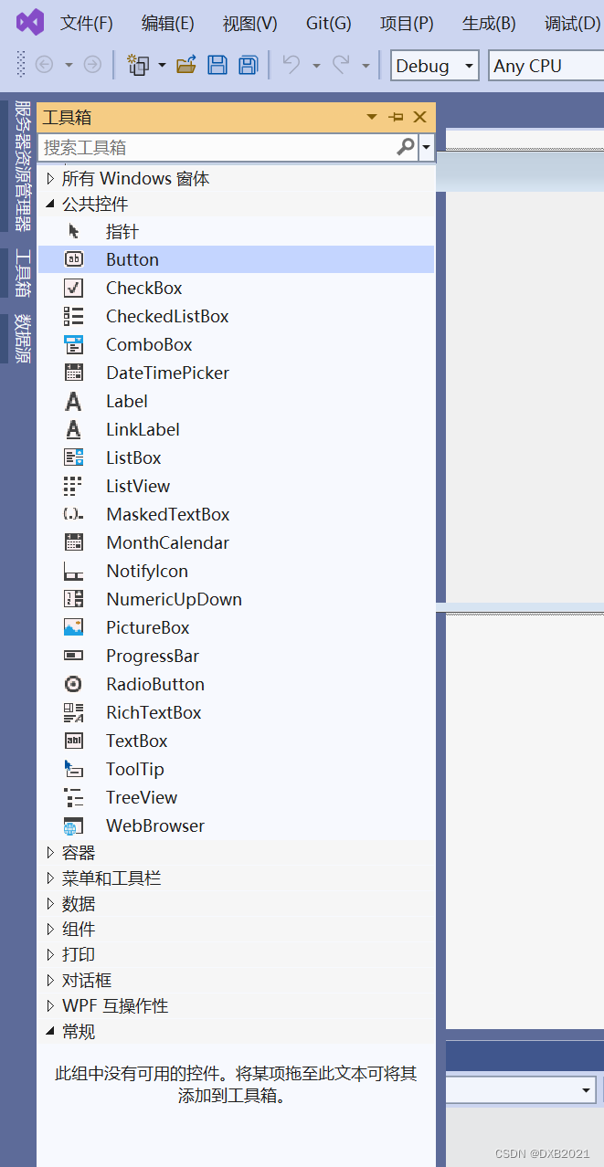Collapse the 常规 group
Screen dimensions: 604x1167
50,1032
